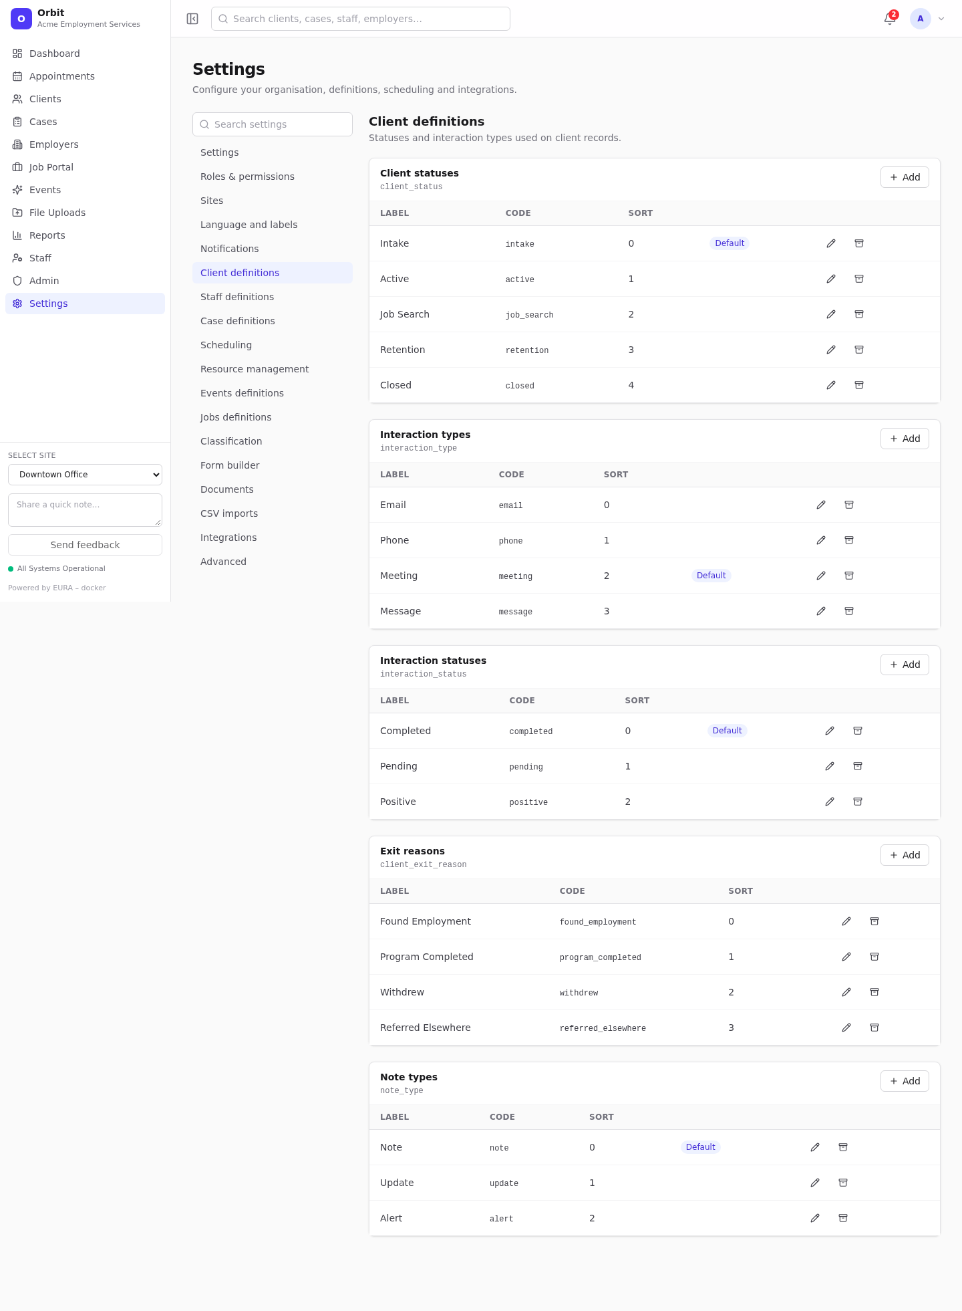Viewport: 962px width, 1311px height.
Task: Add a new interaction type
Action: [905, 439]
